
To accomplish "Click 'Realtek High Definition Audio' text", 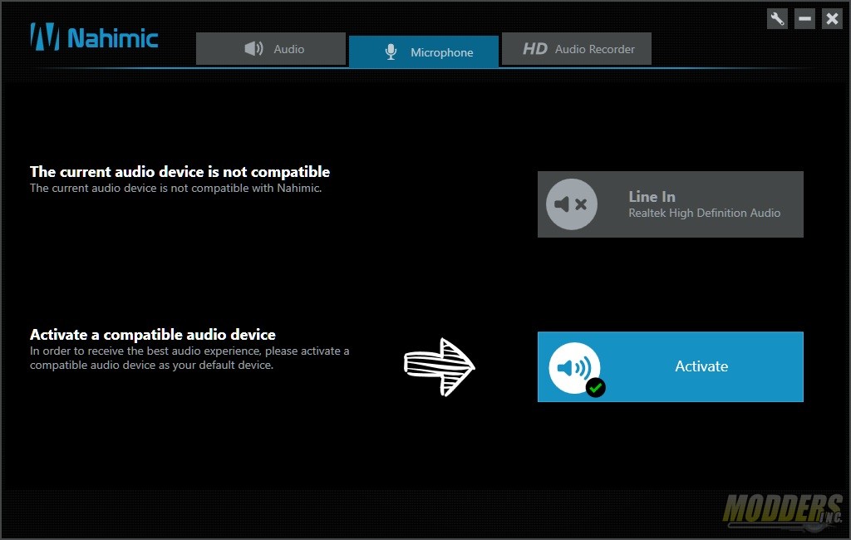I will tap(705, 213).
